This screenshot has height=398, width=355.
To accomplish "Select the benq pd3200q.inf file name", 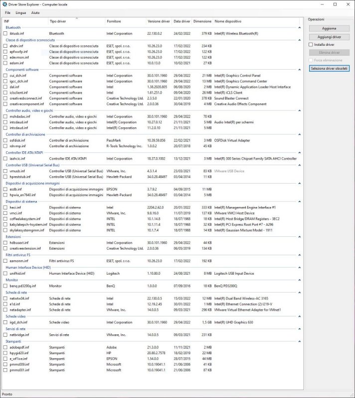I will click(23, 286).
